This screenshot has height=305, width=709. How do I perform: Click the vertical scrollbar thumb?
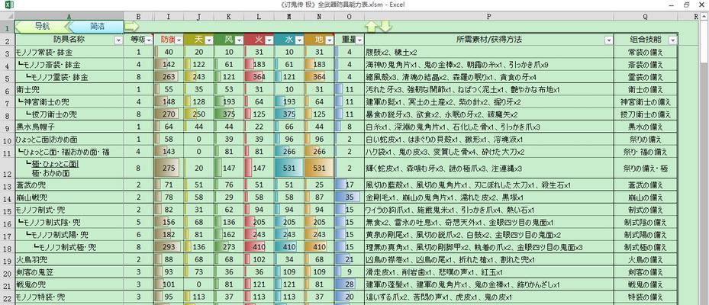704,43
